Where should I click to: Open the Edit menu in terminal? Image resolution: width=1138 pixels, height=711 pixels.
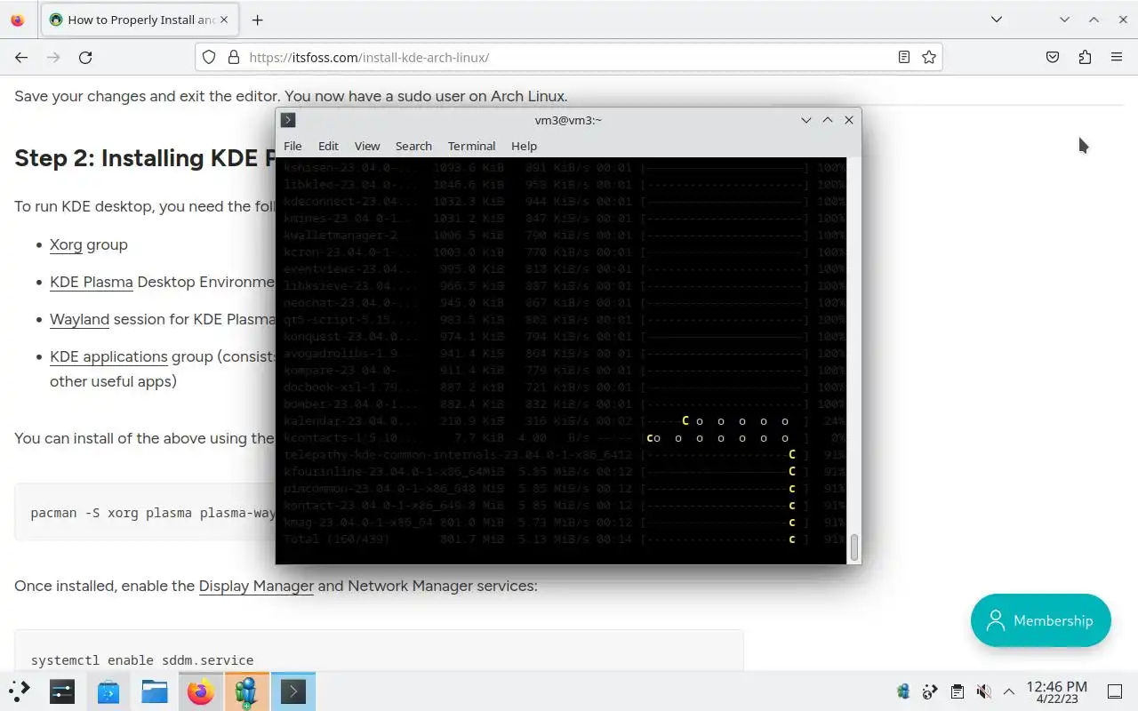328,146
